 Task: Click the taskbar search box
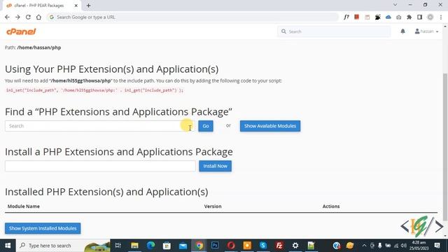pos(63,246)
